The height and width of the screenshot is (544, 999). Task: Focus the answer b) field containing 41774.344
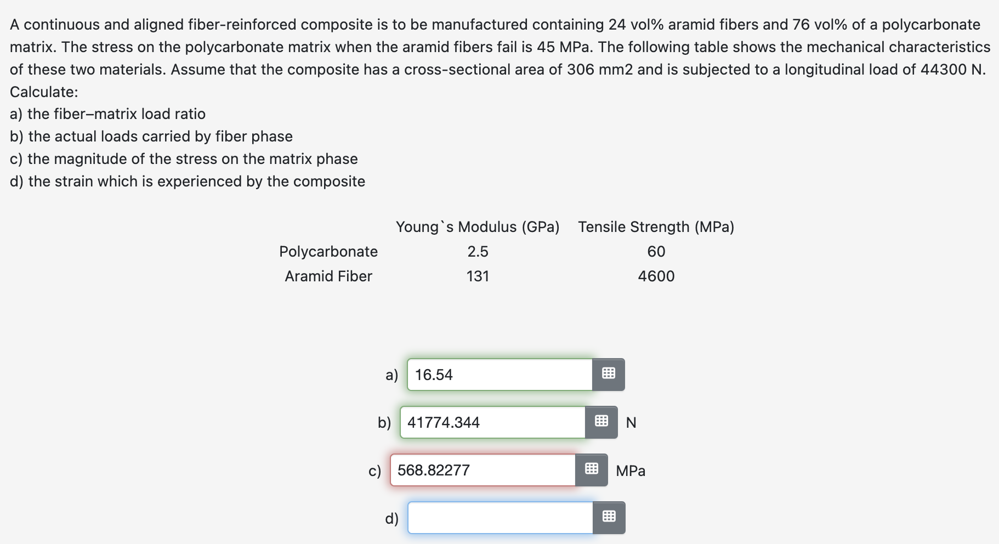493,422
